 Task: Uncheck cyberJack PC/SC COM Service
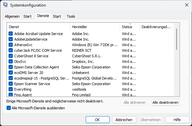point(11,50)
